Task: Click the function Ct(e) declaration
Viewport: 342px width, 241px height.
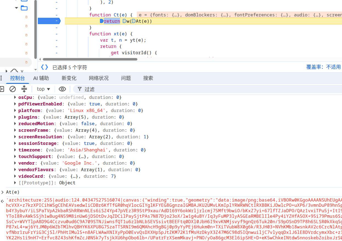Action: [111, 15]
